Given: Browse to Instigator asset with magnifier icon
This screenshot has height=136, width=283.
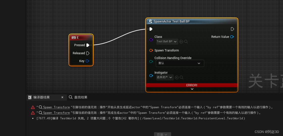Looking at the screenshot, I should point(181,77).
